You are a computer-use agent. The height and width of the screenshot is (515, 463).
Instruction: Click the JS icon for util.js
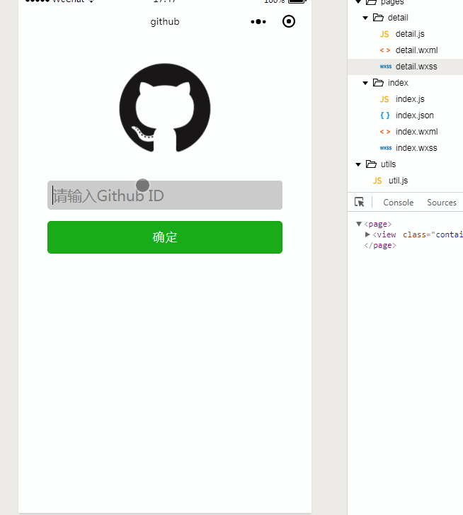click(377, 181)
